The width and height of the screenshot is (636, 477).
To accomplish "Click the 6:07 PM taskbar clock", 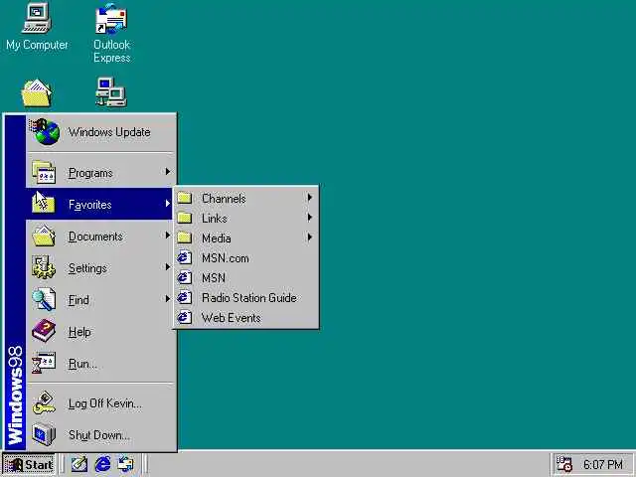I will pos(603,464).
